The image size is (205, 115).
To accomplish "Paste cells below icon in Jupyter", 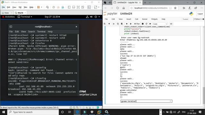I will [122, 24].
